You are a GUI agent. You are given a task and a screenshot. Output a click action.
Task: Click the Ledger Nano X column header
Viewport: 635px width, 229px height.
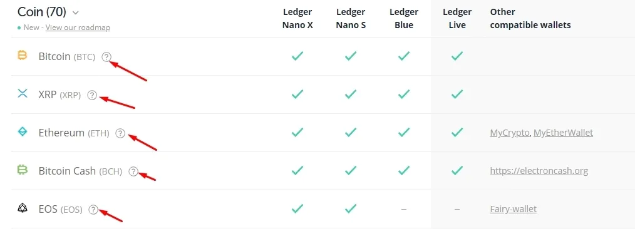pos(297,18)
